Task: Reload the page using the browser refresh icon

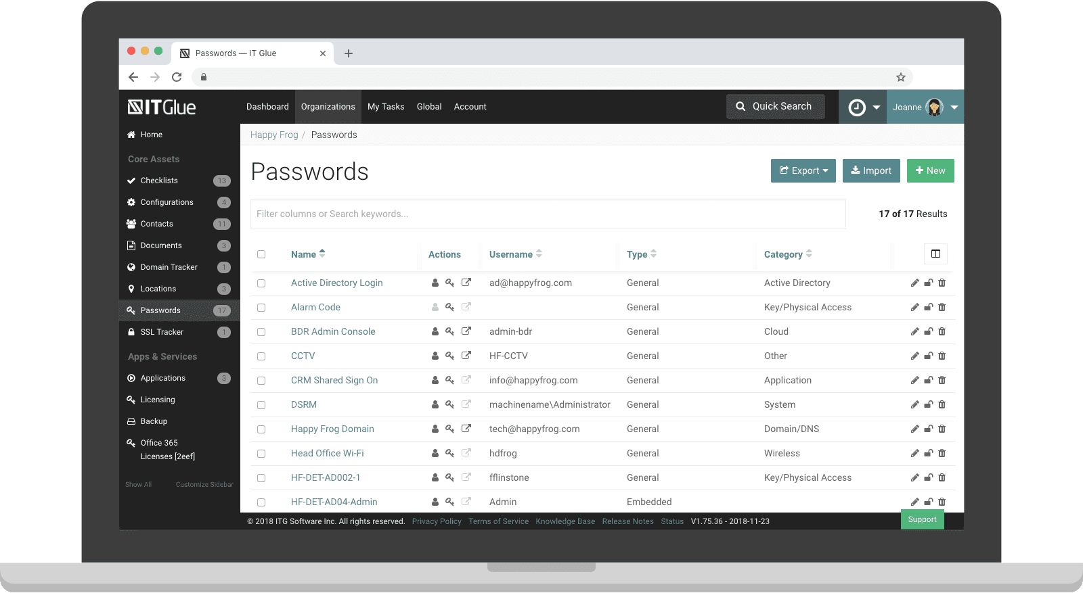Action: click(x=177, y=77)
